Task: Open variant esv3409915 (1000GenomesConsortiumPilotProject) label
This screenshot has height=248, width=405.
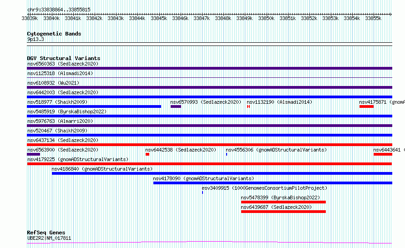Action: 264,188
